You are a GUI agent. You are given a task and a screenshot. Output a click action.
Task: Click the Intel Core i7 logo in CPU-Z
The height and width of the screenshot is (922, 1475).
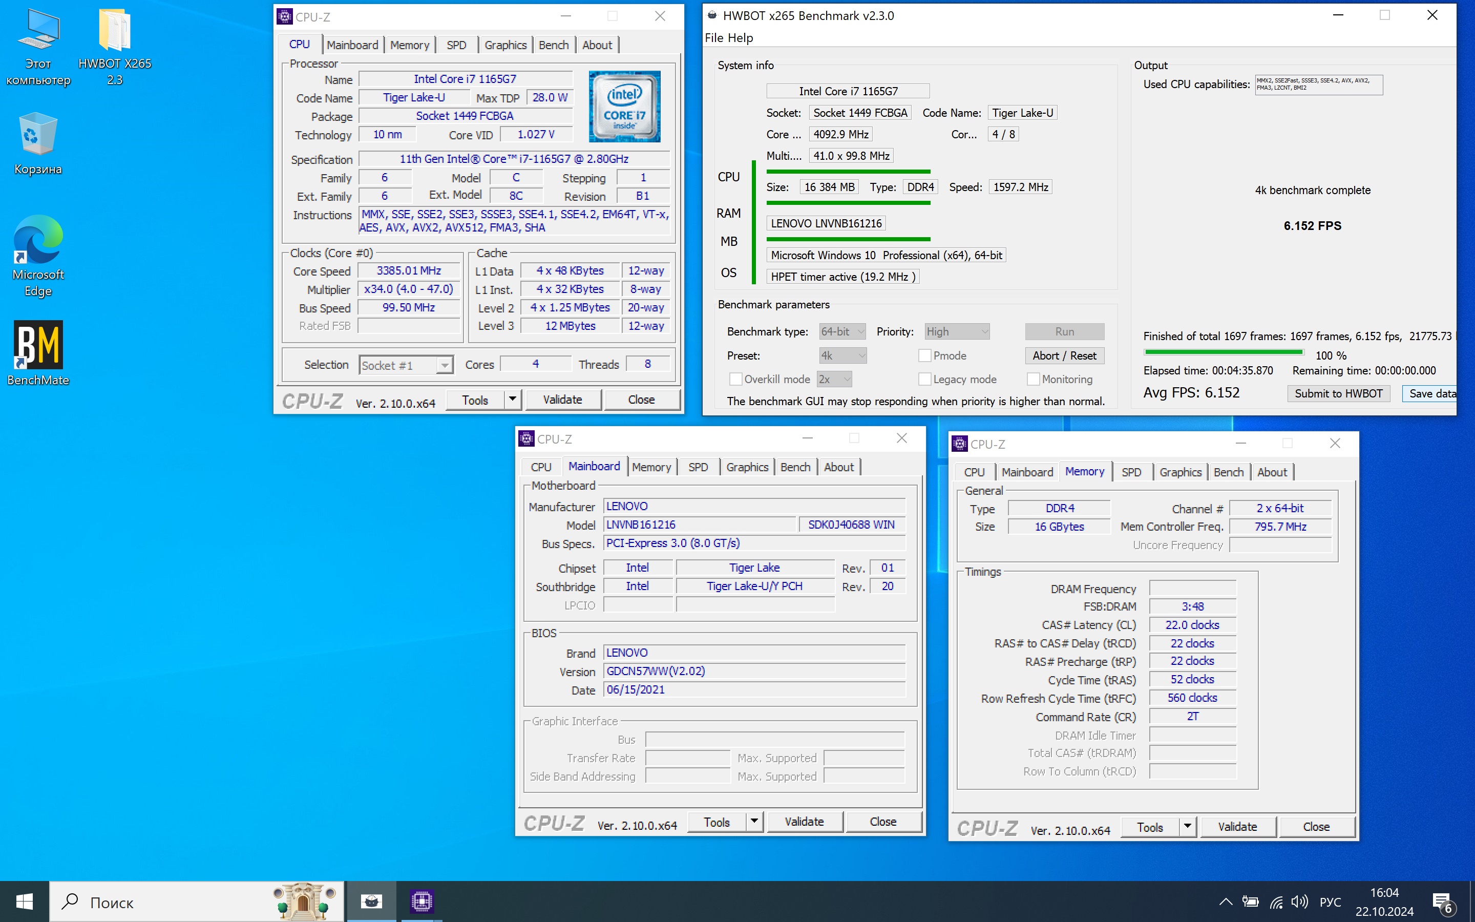pyautogui.click(x=624, y=106)
